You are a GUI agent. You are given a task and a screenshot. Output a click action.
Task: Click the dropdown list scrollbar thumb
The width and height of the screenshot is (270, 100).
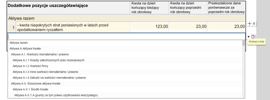[243, 43]
